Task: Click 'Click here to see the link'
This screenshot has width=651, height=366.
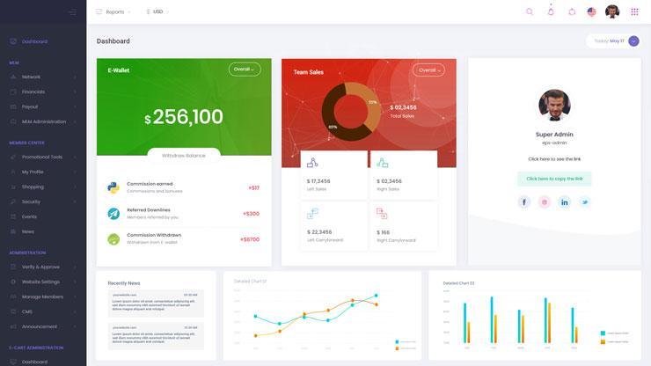Action: (x=554, y=159)
